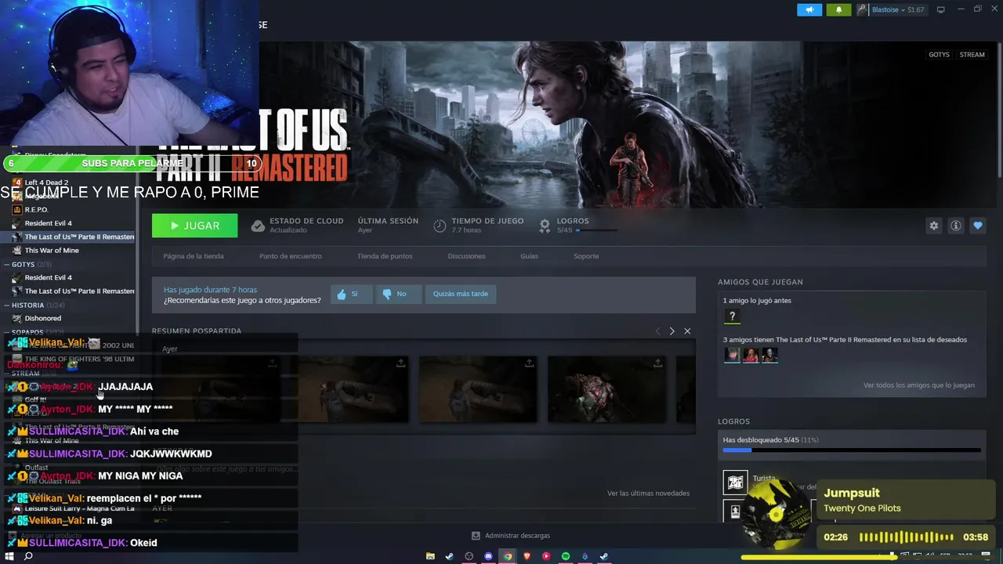1003x564 pixels.
Task: Open the Blastoise account dropdown
Action: pos(891,9)
